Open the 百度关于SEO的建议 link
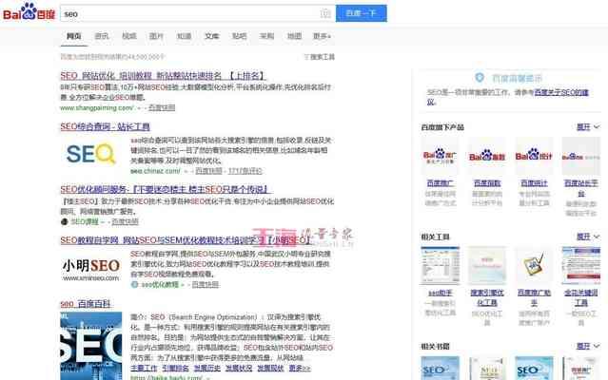Viewport: 608px width, 380px height. 561,92
